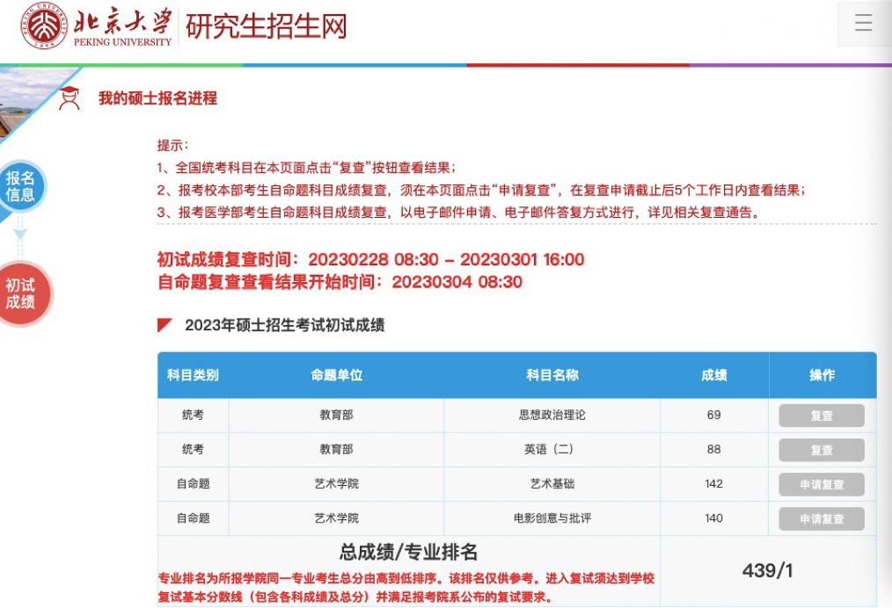
Task: Click the 思想政治理论 subject cell
Action: click(x=552, y=415)
